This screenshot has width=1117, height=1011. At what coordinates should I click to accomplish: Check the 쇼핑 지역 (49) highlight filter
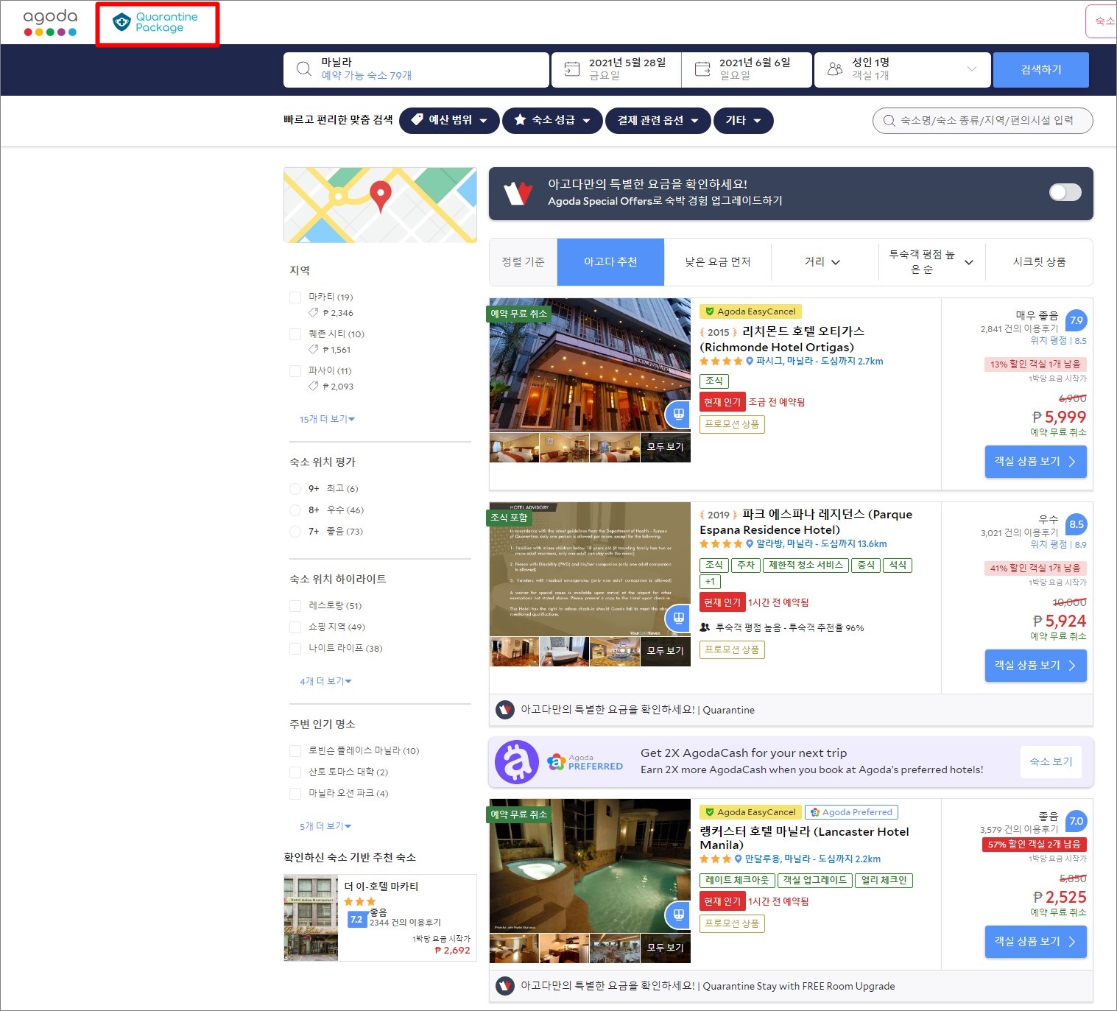point(295,627)
